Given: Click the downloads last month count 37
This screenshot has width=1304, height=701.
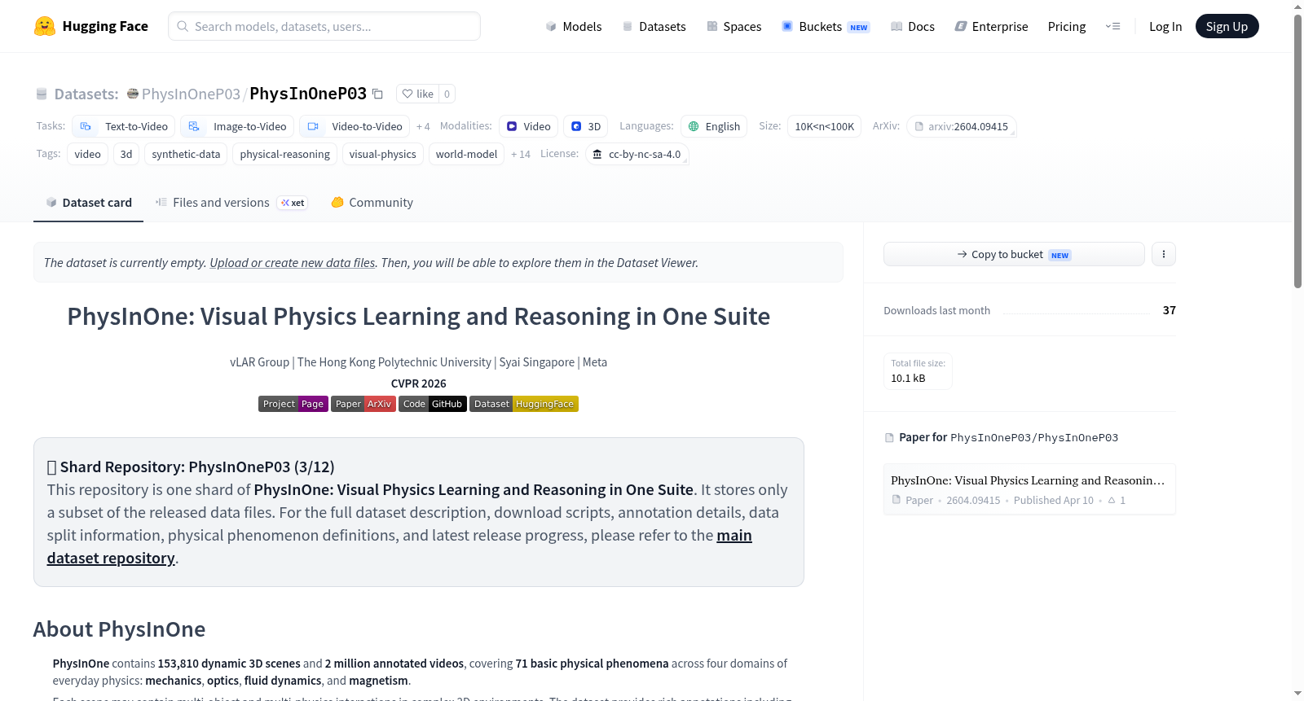Looking at the screenshot, I should coord(1170,310).
